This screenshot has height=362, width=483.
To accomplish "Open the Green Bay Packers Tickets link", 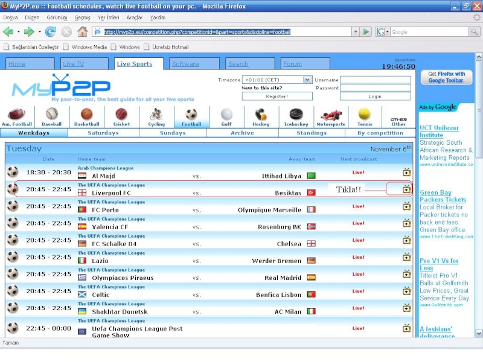I will (x=443, y=196).
